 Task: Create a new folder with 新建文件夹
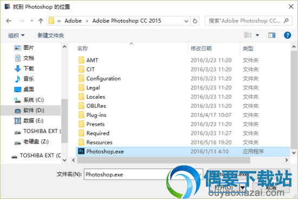pyautogui.click(x=51, y=35)
